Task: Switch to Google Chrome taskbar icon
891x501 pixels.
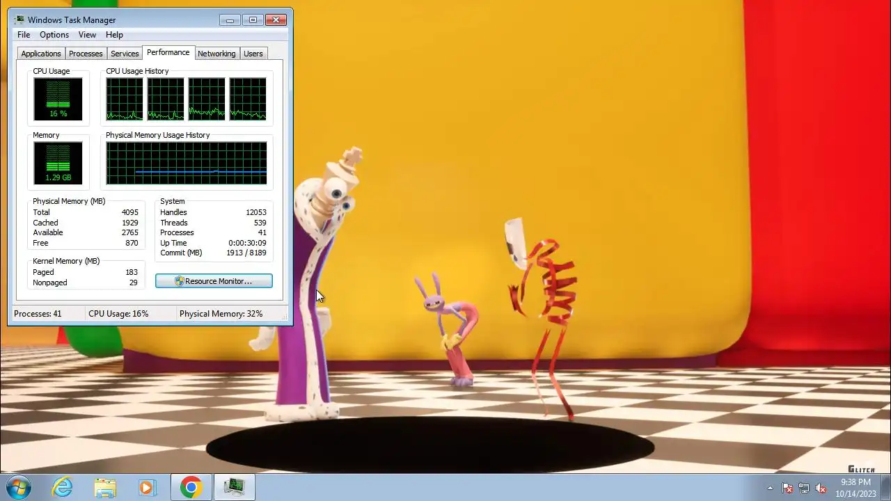Action: (191, 487)
